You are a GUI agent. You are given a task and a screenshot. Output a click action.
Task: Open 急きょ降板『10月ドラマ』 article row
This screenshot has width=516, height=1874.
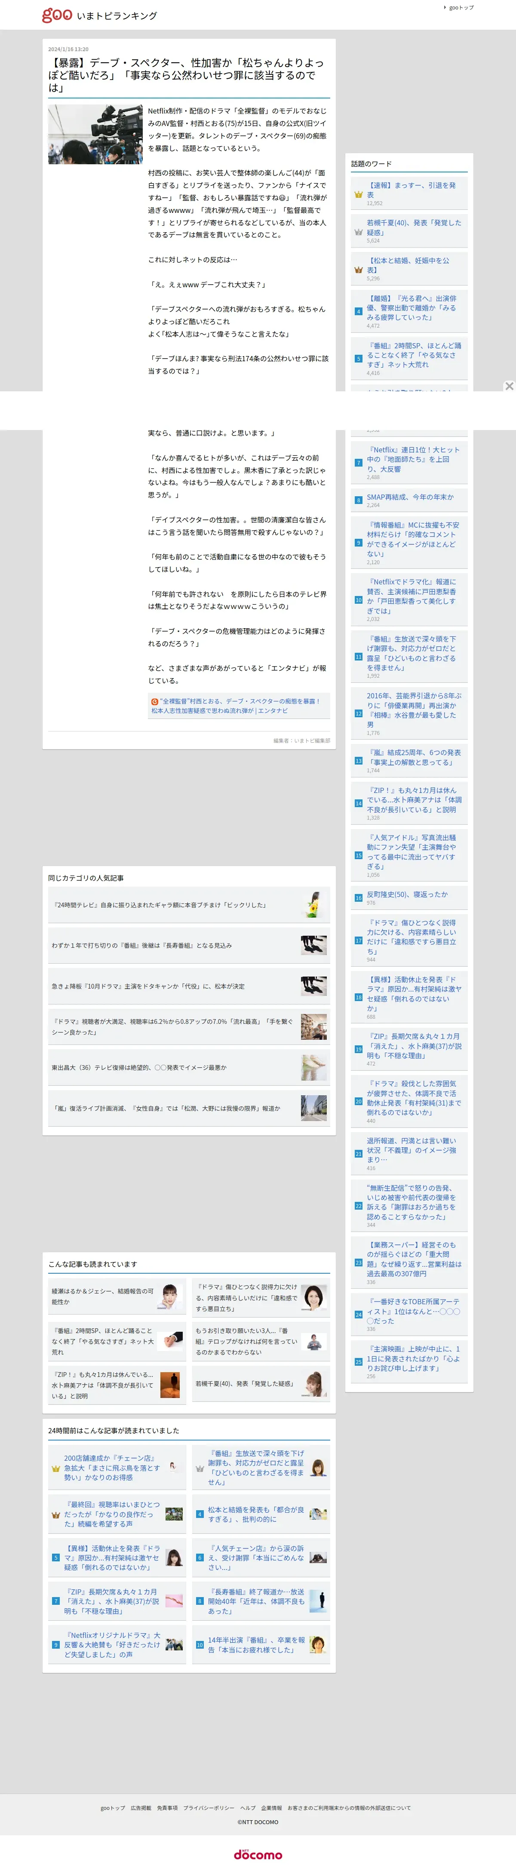point(189,986)
